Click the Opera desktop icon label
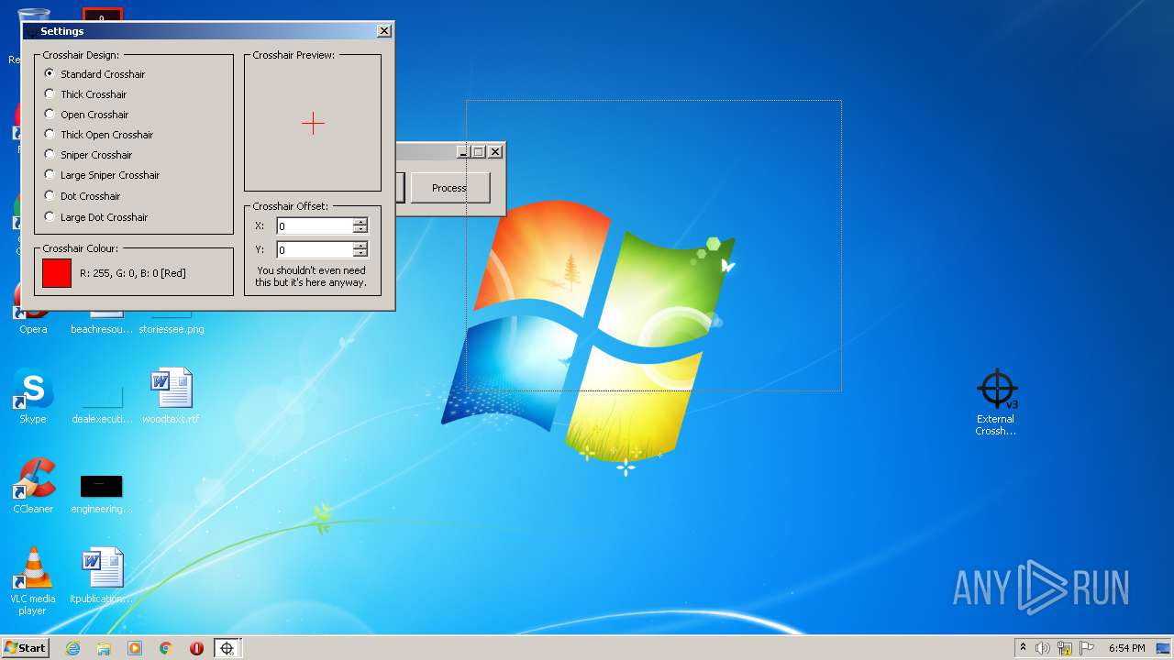 pos(33,329)
